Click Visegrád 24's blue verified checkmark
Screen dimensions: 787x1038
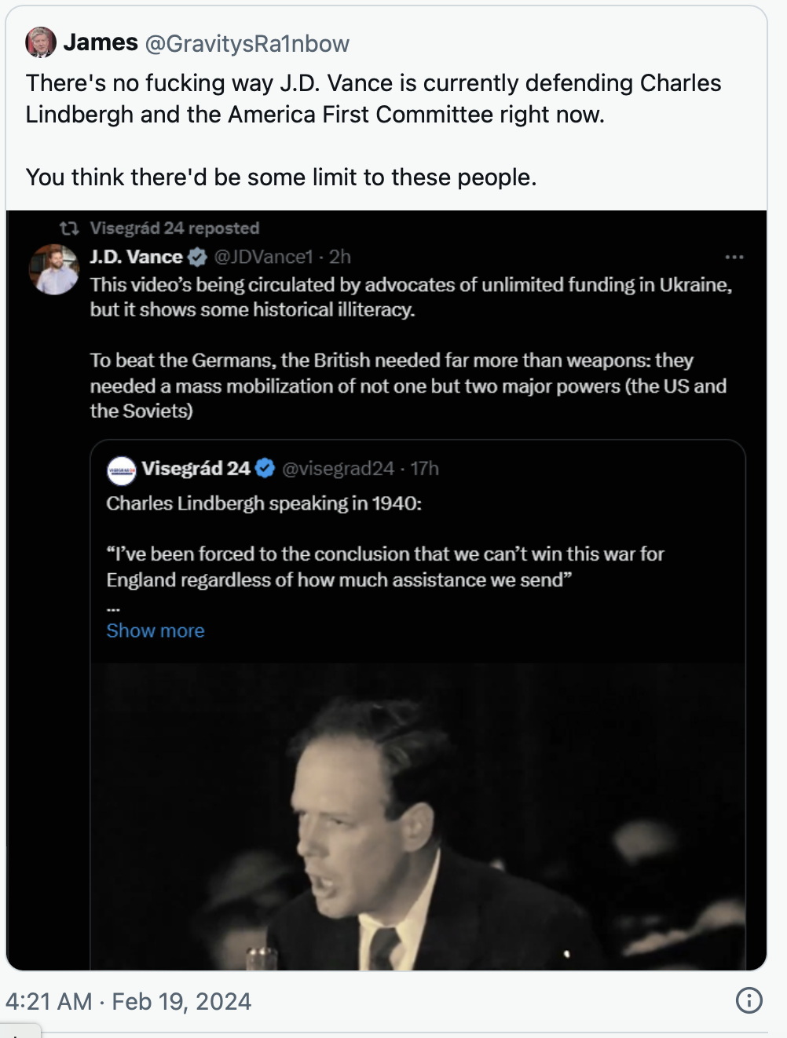click(x=265, y=469)
